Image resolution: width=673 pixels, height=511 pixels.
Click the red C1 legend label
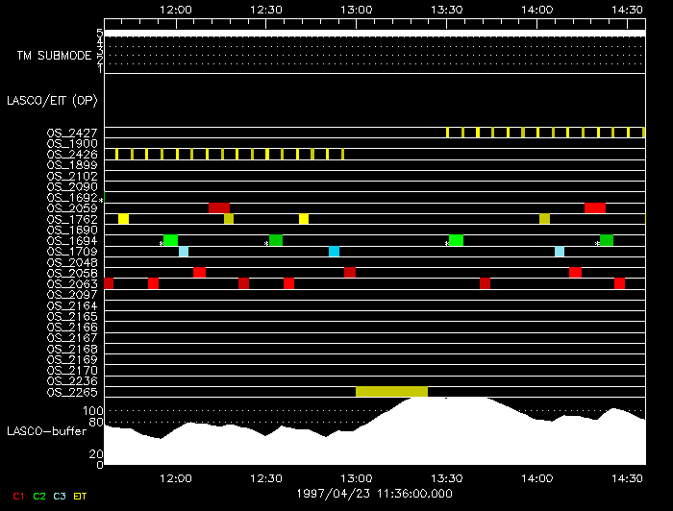click(x=17, y=495)
